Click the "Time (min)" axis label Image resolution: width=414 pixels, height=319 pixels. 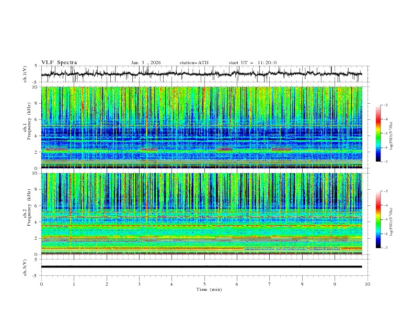coord(209,289)
